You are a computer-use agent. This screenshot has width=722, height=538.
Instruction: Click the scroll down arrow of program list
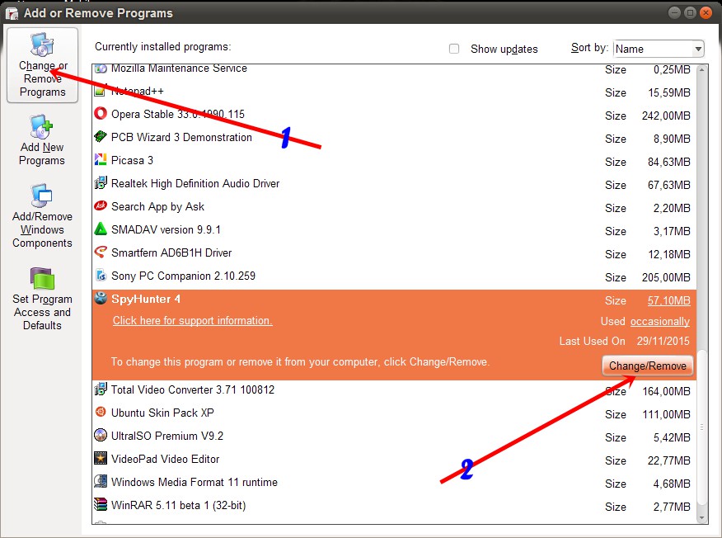pos(701,518)
